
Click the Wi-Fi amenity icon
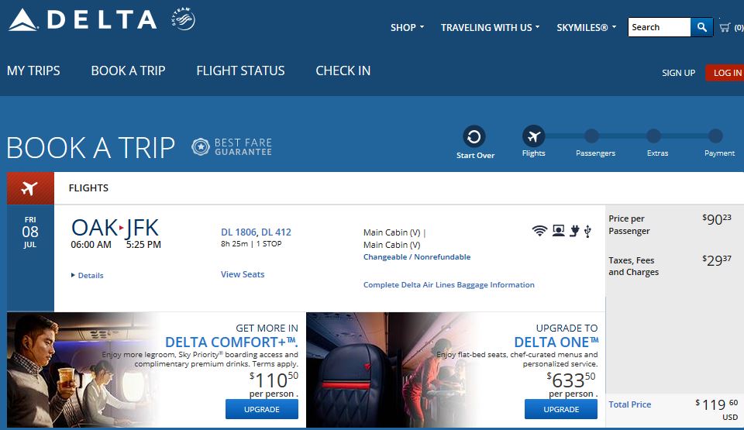[539, 231]
